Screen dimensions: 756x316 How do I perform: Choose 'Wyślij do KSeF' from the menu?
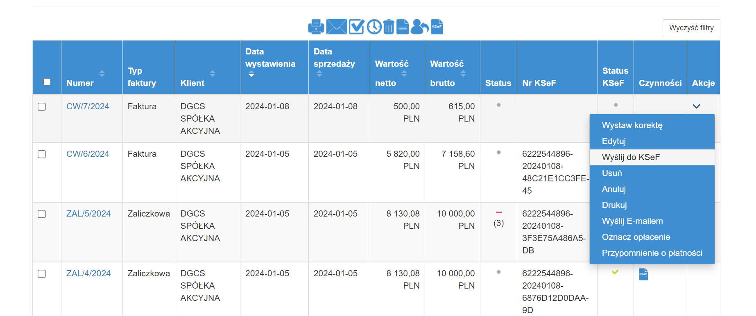click(x=631, y=157)
